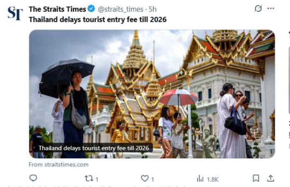290x187 pixels.
Task: Like the post with heart icon
Action: click(x=144, y=179)
